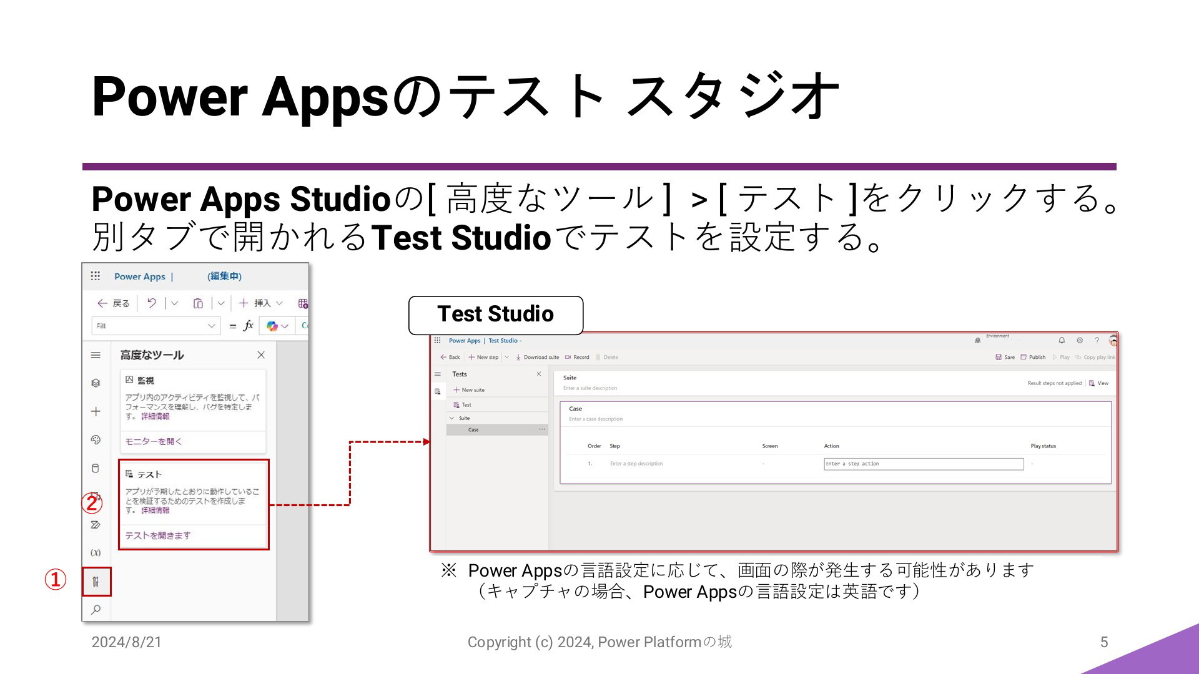Click the search magnifier sidebar icon
The image size is (1199, 674).
(x=96, y=610)
